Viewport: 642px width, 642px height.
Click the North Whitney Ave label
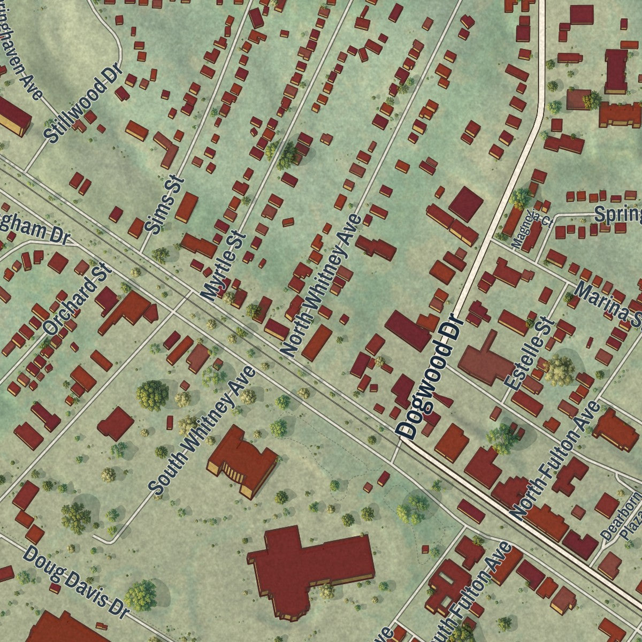[321, 285]
